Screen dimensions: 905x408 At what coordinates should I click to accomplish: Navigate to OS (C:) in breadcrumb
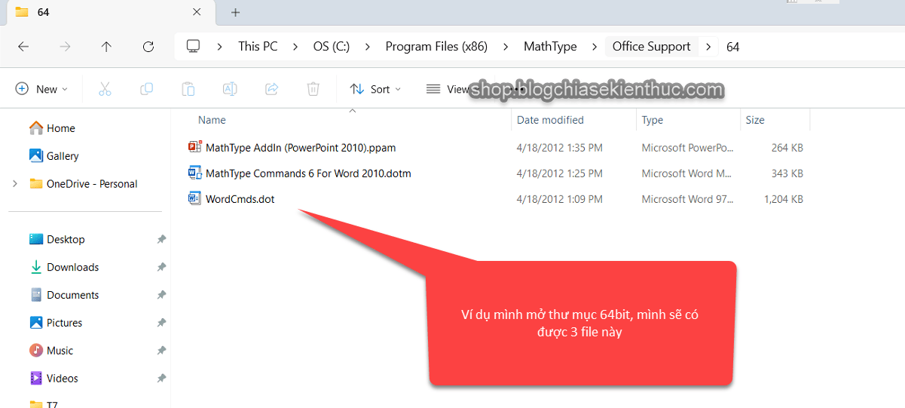332,47
